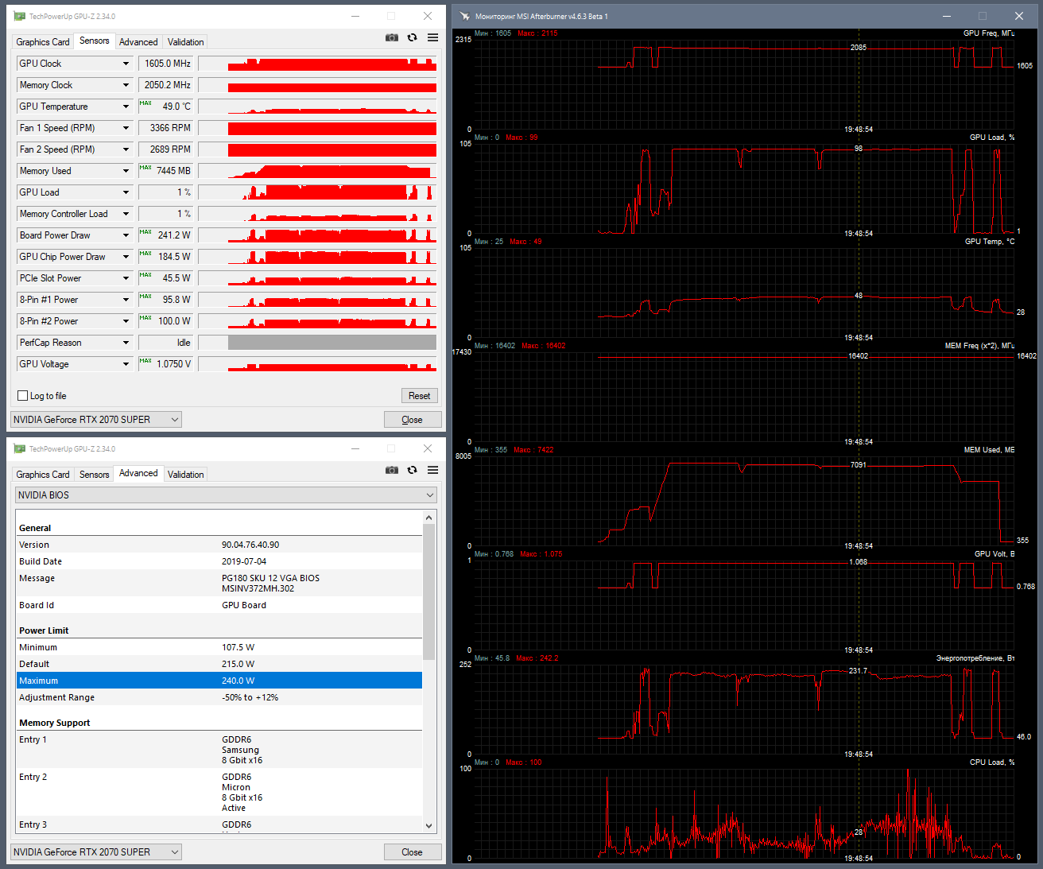Image resolution: width=1043 pixels, height=869 pixels.
Task: Select the Default 215.0 W power limit row
Action: click(219, 664)
